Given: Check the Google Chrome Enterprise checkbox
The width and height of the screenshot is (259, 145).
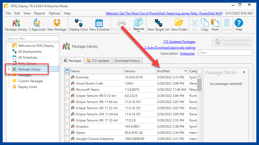Looking at the screenshot, I should (67, 139).
